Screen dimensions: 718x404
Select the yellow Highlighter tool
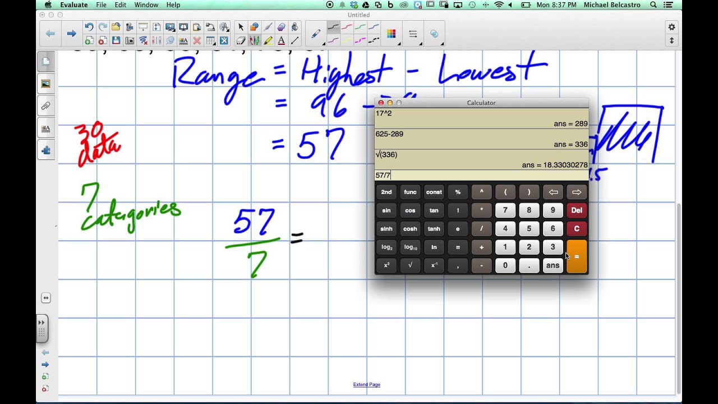(x=268, y=41)
